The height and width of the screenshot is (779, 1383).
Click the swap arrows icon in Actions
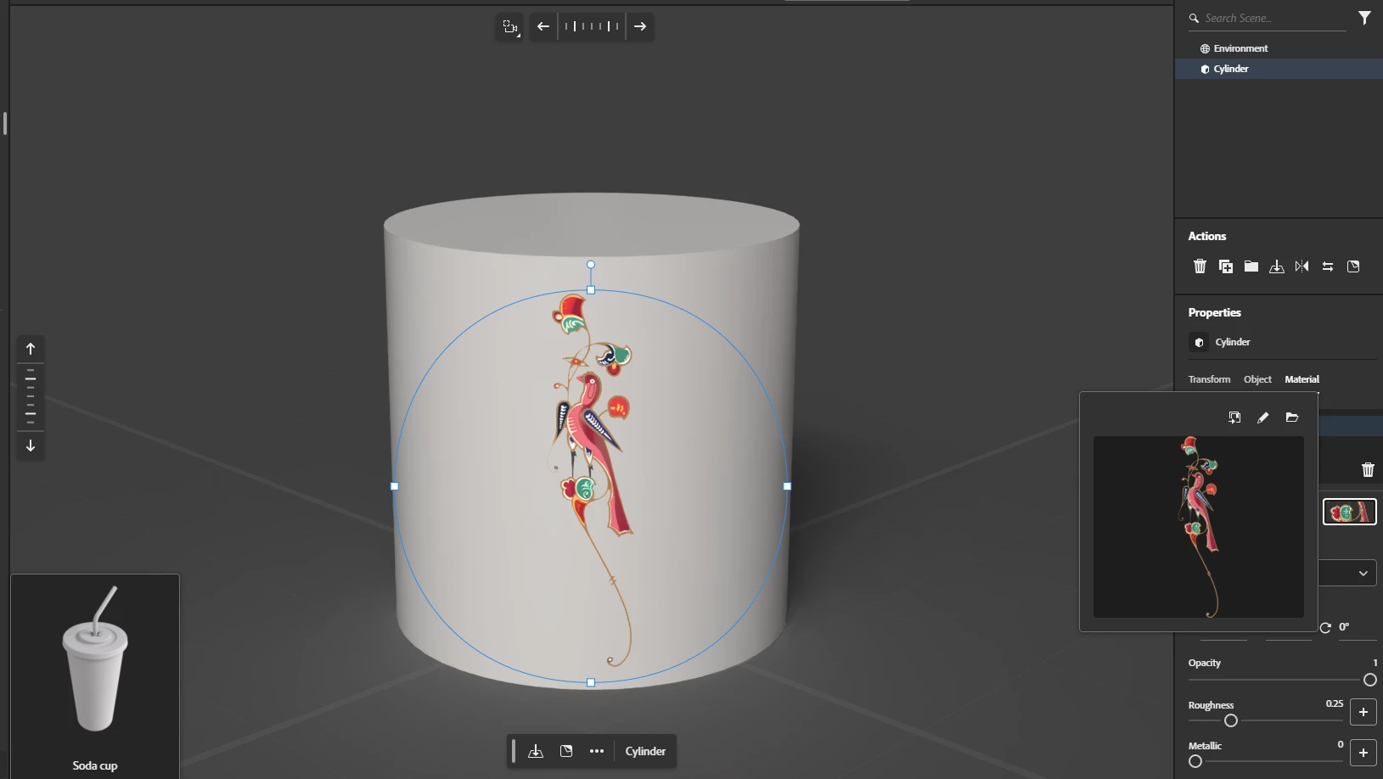(1328, 266)
